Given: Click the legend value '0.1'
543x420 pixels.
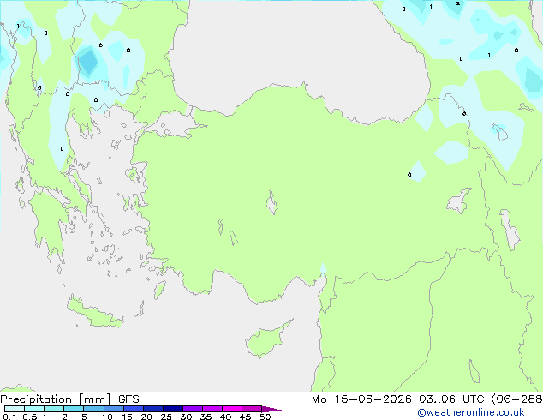Looking at the screenshot, I should [9, 417].
